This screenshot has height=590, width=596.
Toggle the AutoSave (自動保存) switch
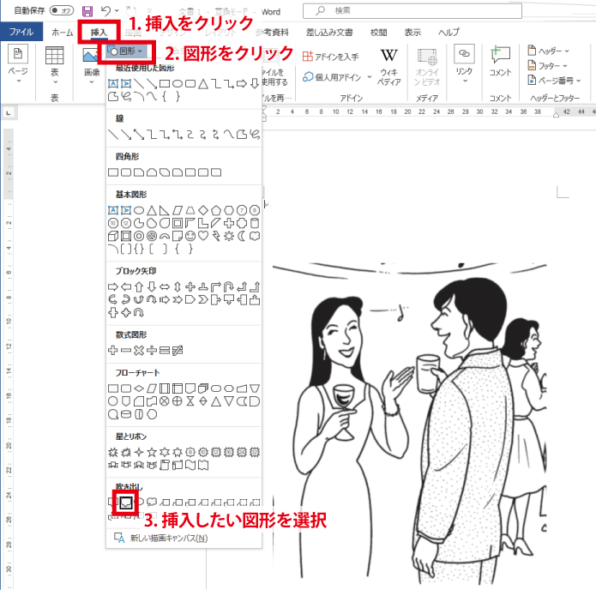tap(62, 10)
